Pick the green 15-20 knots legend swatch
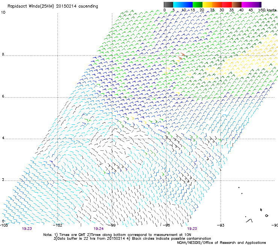 pyautogui.click(x=198, y=5)
